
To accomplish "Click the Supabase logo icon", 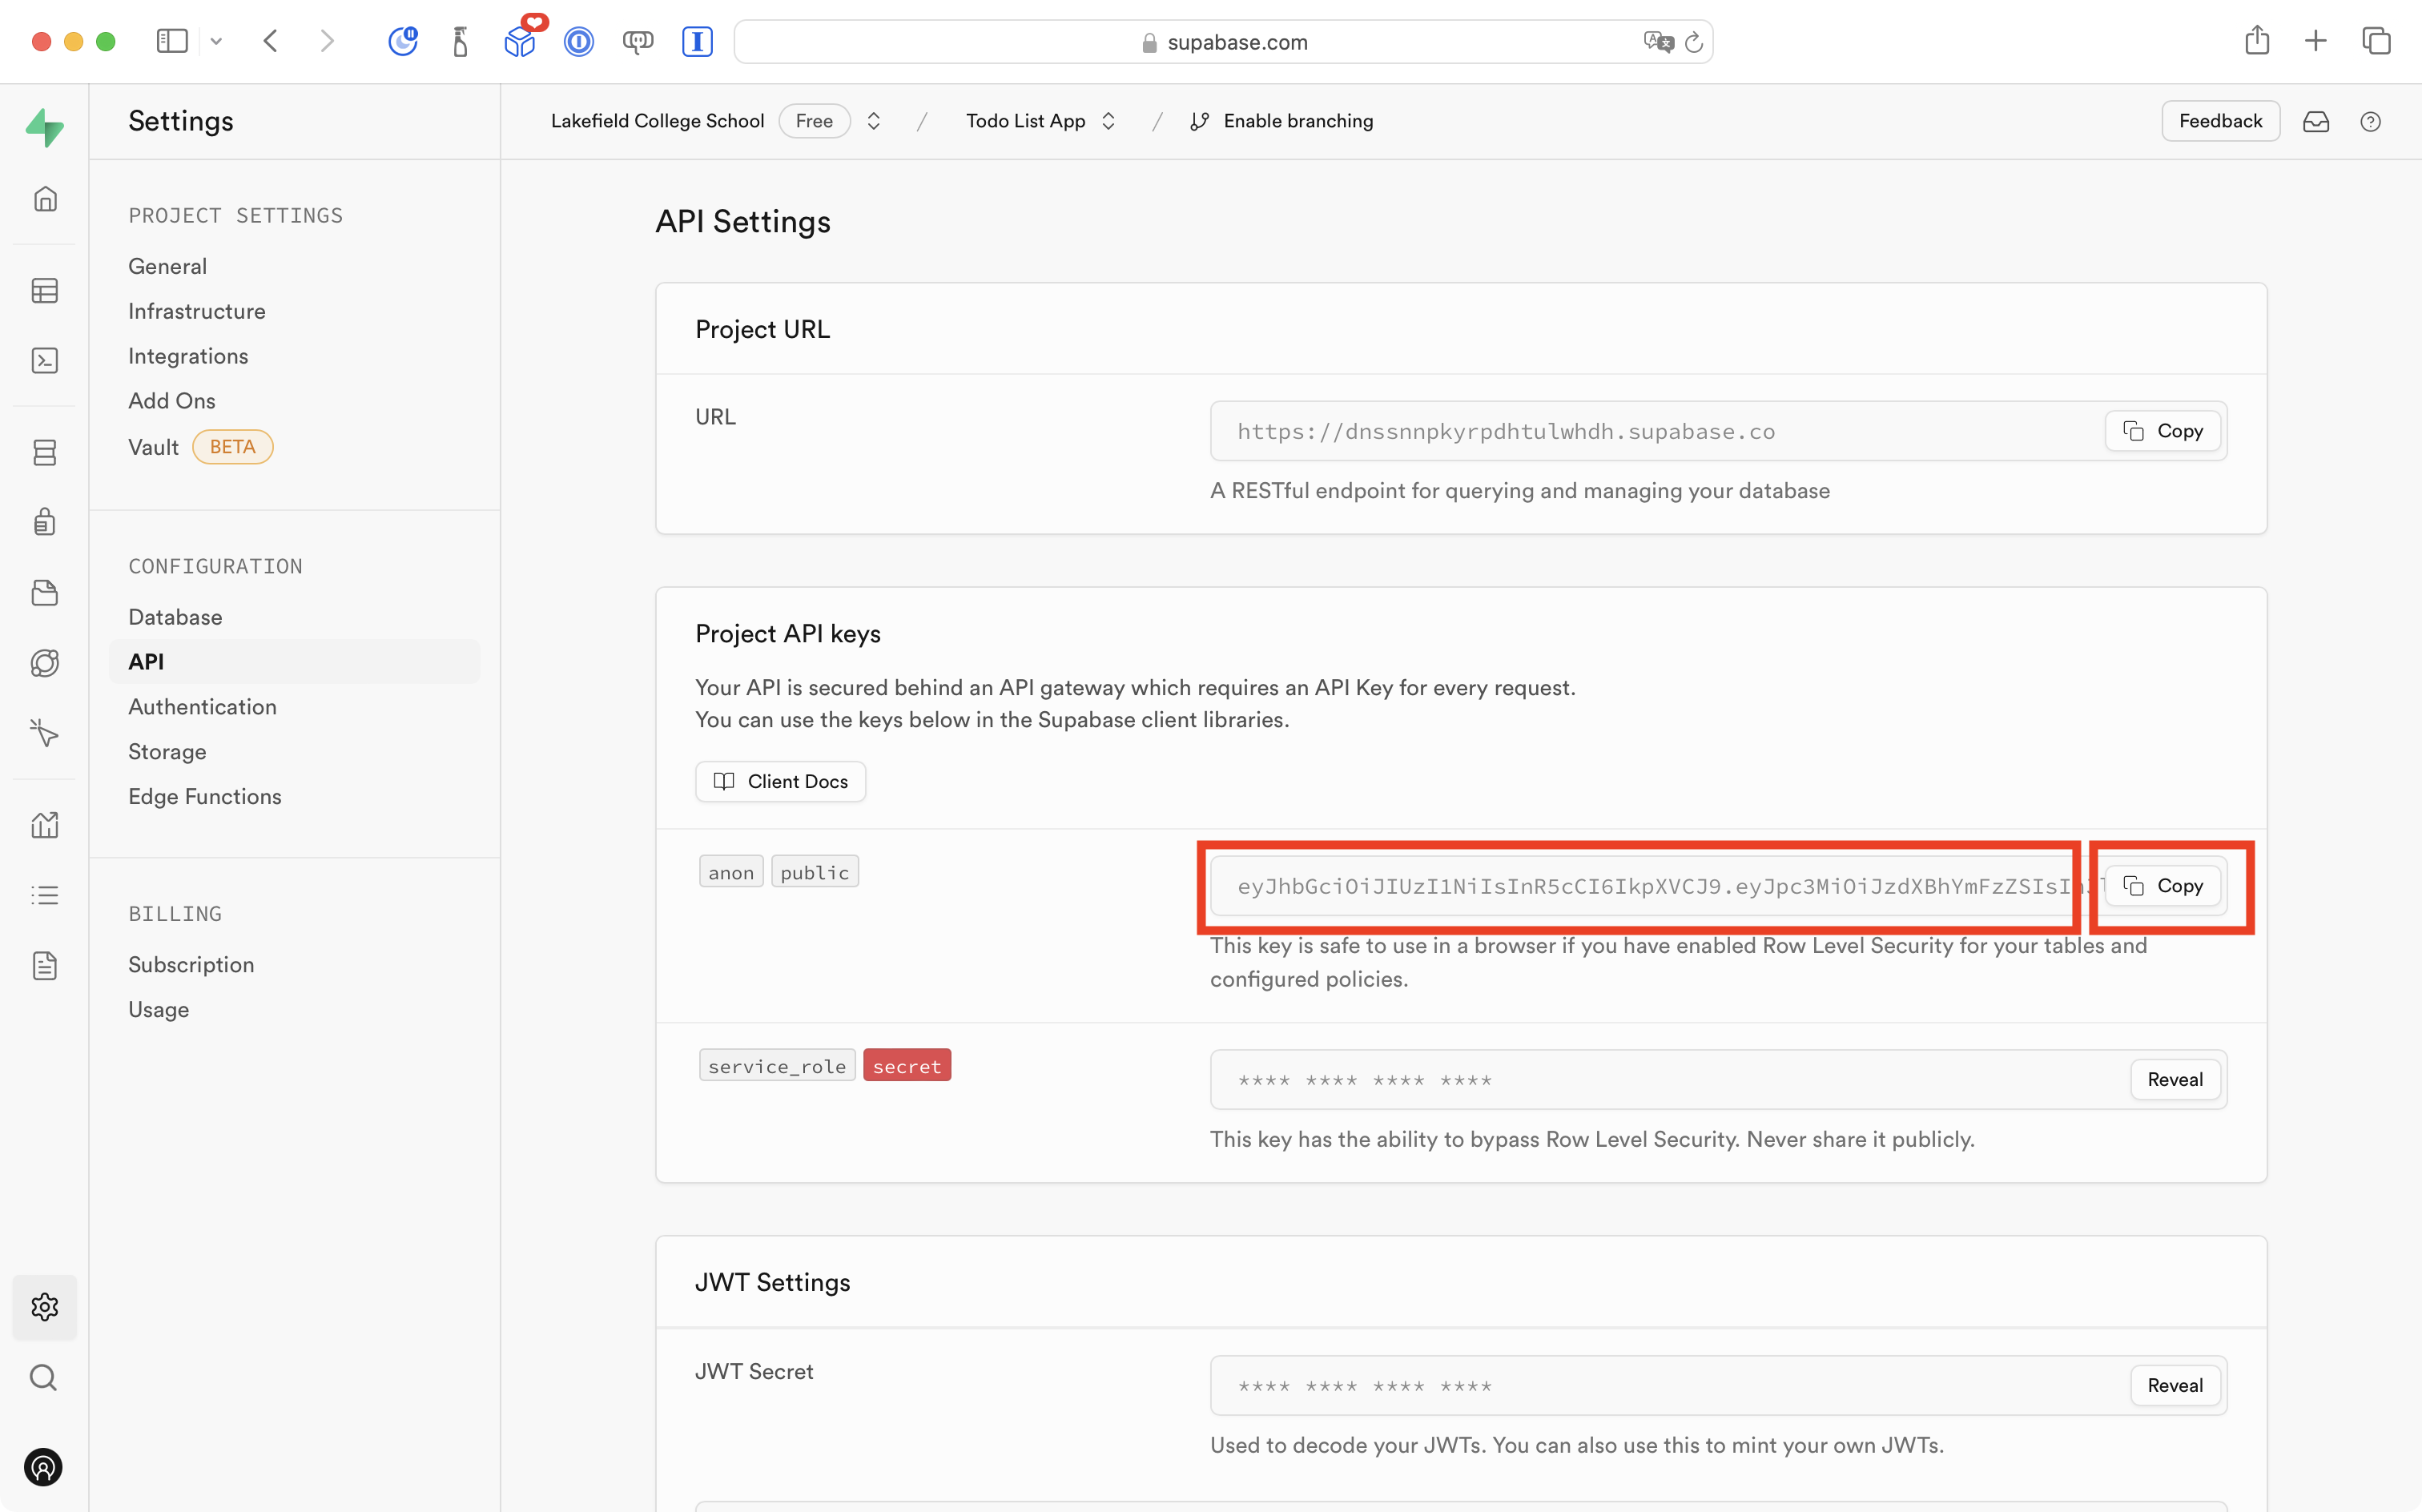I will click(x=45, y=127).
